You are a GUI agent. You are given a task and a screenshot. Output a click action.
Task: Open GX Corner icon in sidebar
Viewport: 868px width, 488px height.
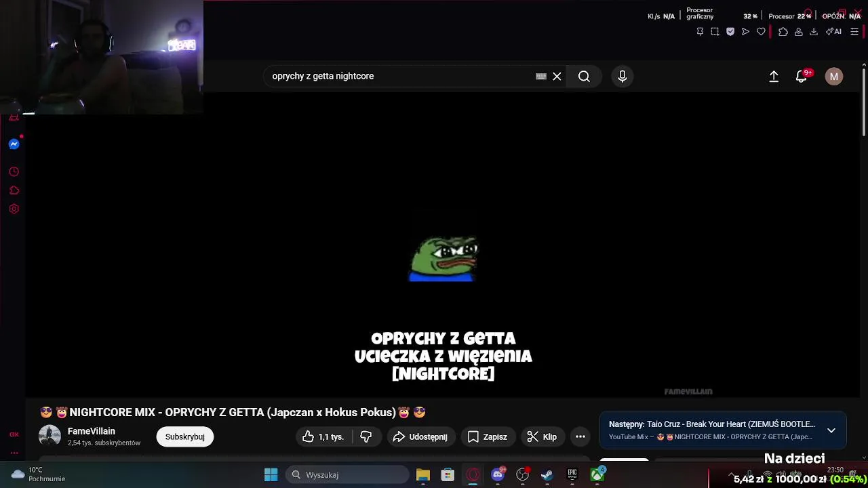[14, 434]
